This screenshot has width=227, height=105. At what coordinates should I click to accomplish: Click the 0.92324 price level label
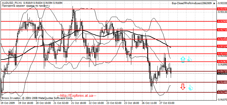pos(222,46)
